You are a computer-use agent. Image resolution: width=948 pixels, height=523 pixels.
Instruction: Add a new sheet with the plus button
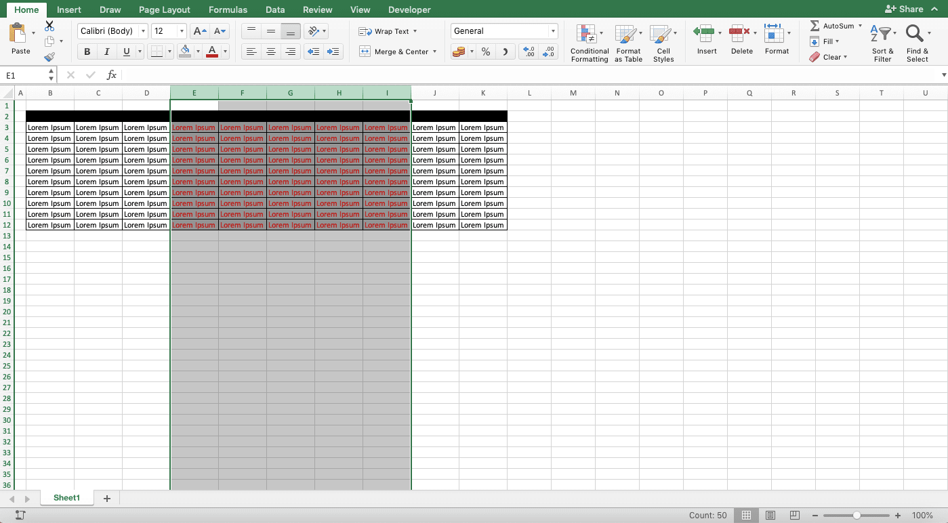(106, 498)
